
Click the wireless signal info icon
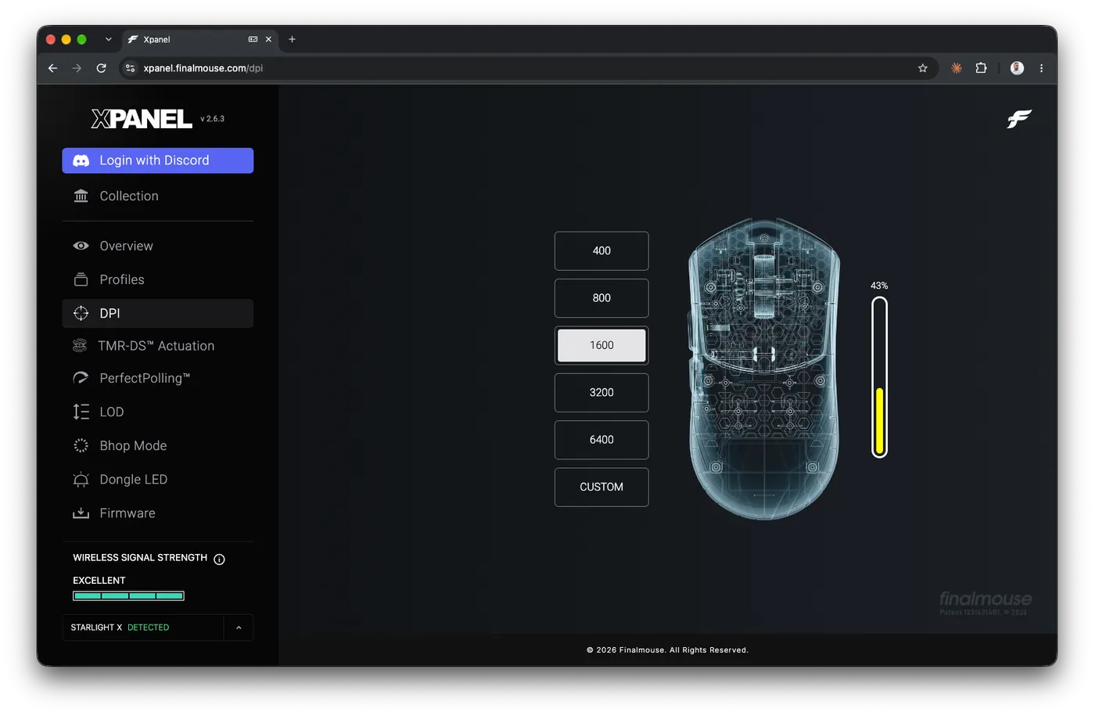(x=219, y=559)
